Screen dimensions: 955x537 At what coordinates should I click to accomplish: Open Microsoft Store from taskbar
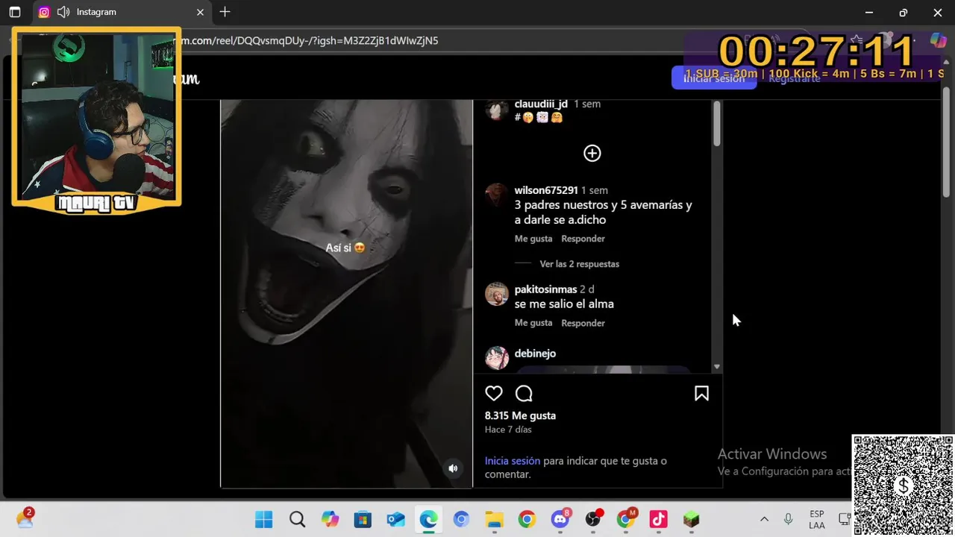point(363,520)
